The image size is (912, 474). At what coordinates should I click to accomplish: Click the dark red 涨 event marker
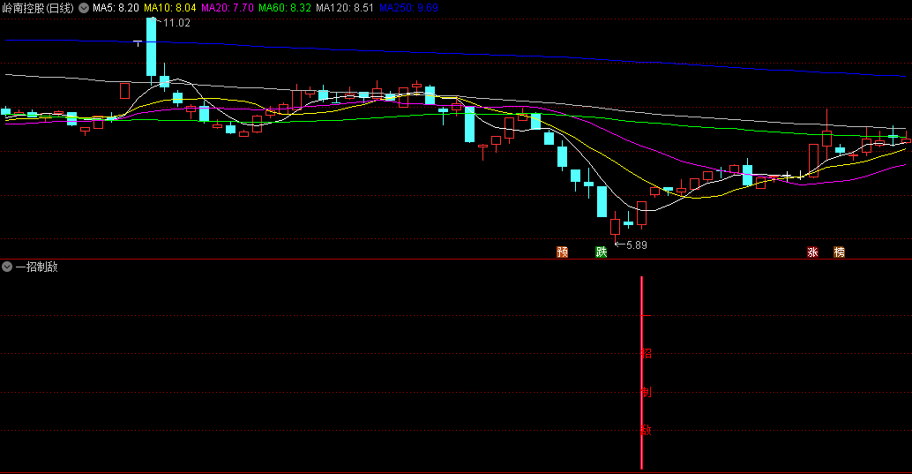pyautogui.click(x=812, y=252)
